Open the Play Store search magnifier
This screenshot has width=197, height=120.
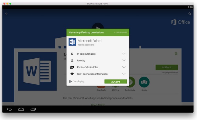tap(190, 14)
